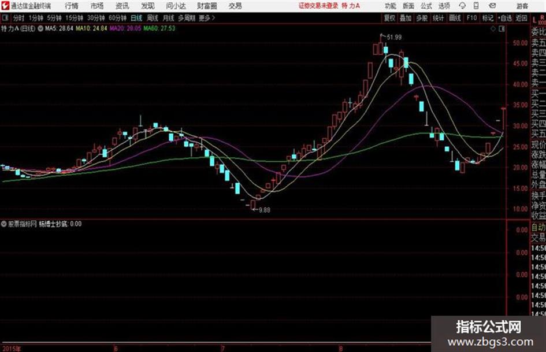This screenshot has width=546, height=352.
Task: Open the customer service headset icon
Action: point(462,6)
